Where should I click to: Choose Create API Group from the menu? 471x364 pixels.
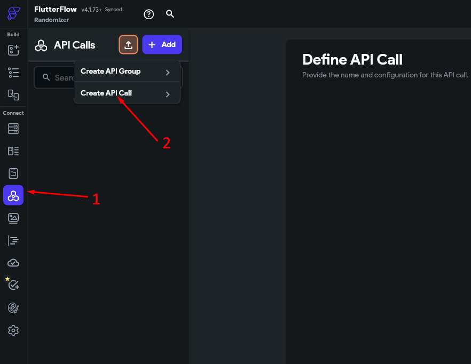click(x=110, y=71)
